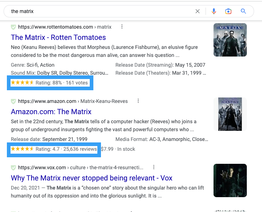
Task: Click 'Release date: September 21, 1999' text
Action: [x=49, y=139]
